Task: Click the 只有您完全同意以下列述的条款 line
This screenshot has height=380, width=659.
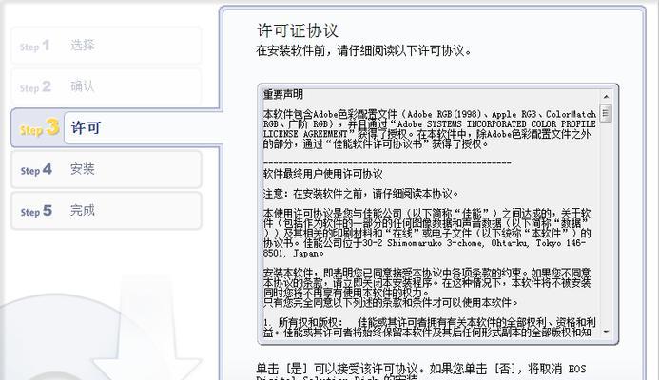Action: [x=391, y=302]
